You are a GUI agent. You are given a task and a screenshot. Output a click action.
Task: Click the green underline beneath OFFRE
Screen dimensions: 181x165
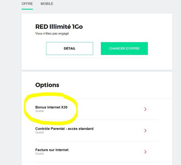coord(27,9)
